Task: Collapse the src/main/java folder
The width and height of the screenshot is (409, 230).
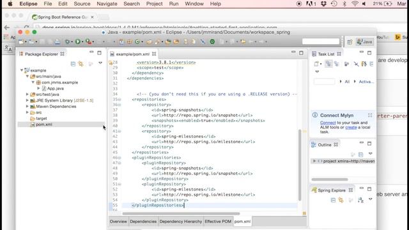Action: tap(27, 76)
